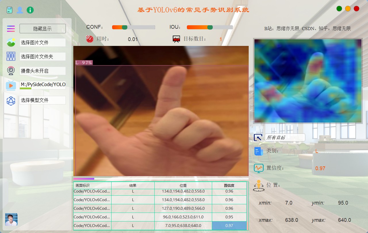The width and height of the screenshot is (368, 233).
Task: Click the target-count presentation board icon
Action: point(176,39)
